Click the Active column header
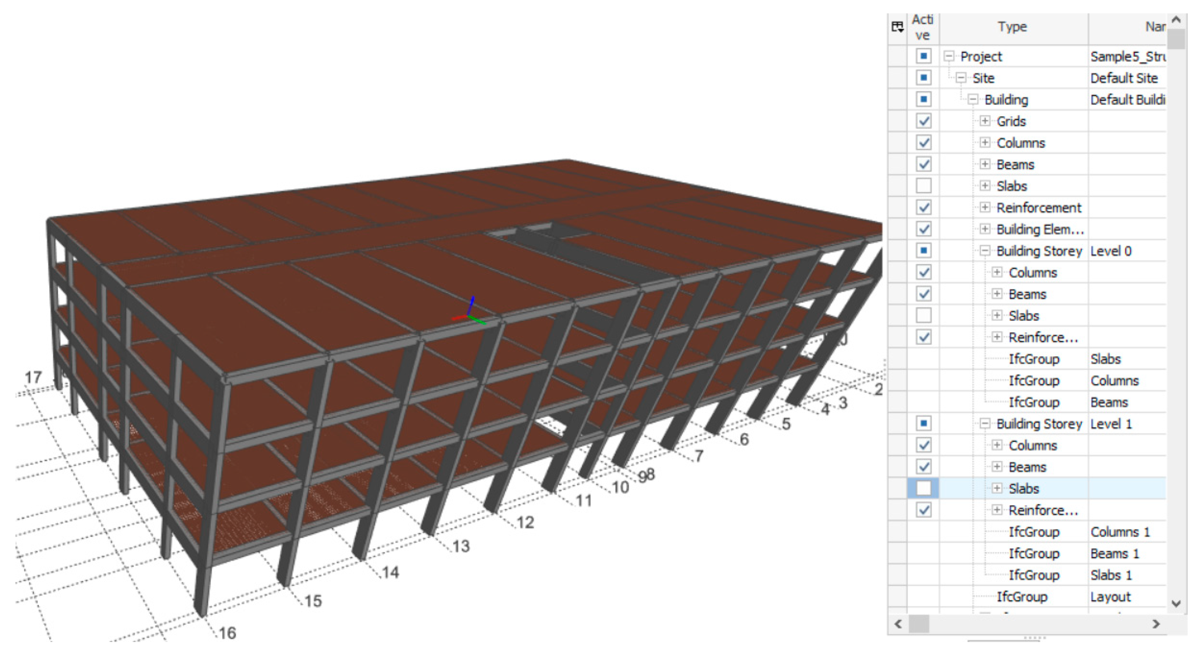Screen dimensions: 1199x653 point(923,27)
